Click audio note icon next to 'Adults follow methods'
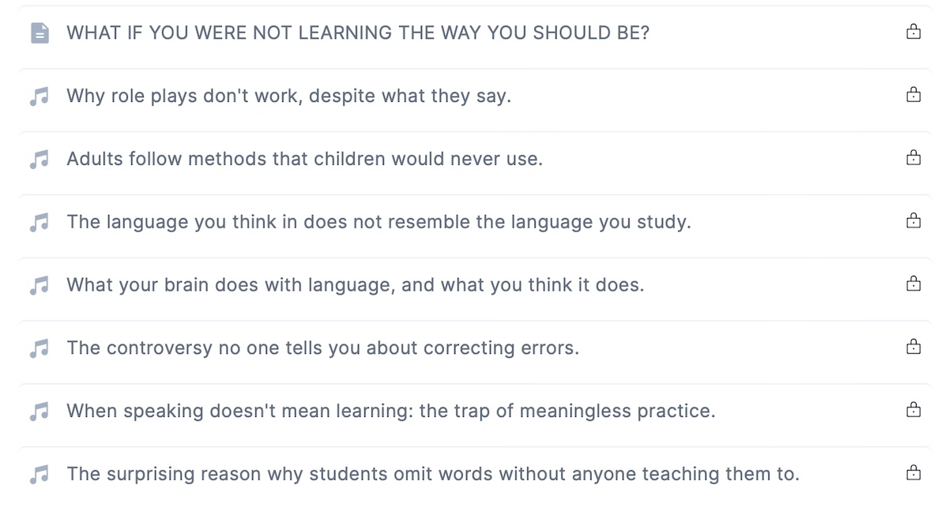945x526 pixels. pos(40,159)
